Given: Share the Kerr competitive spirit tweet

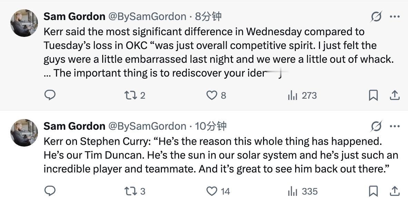Looking at the screenshot, I should pos(395,95).
